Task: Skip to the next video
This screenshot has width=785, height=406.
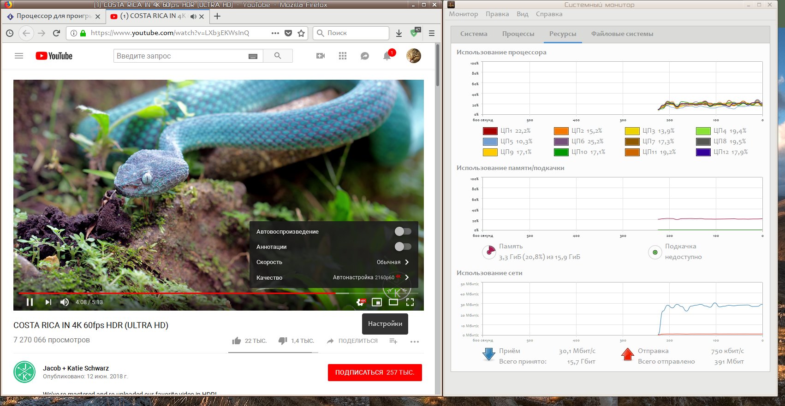Action: click(48, 302)
